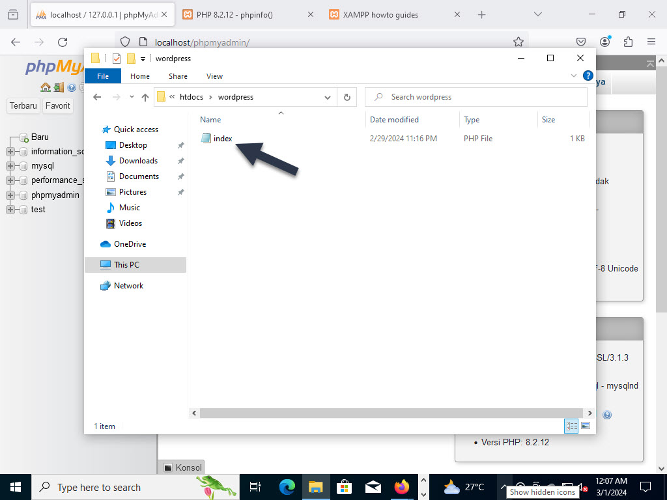
Task: Open the File menu in Explorer
Action: tap(102, 76)
